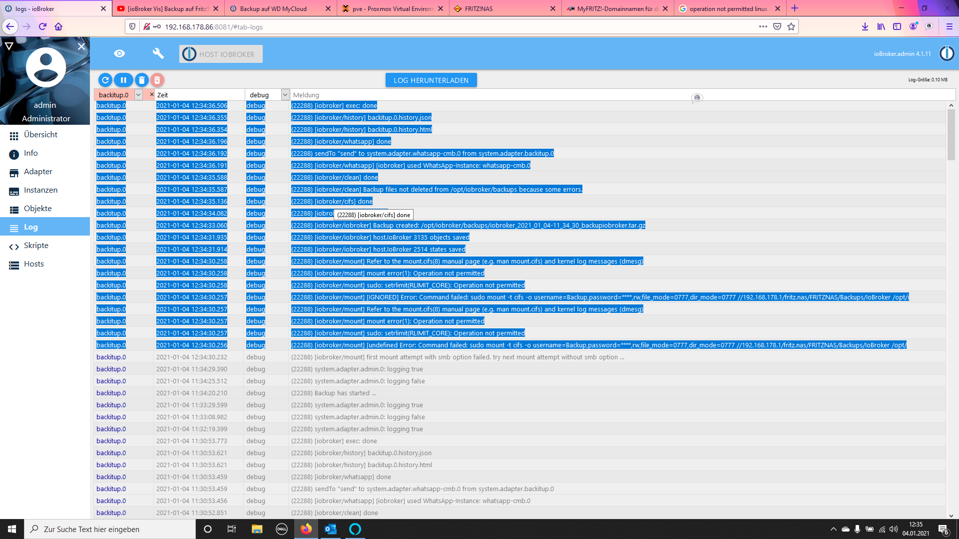The width and height of the screenshot is (959, 539).
Task: Click the 'exec: done' message at 12:34:36.506
Action: coord(334,106)
